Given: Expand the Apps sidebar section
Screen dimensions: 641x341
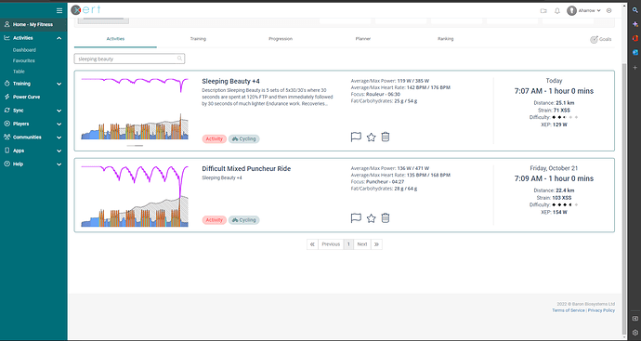Looking at the screenshot, I should coord(59,151).
